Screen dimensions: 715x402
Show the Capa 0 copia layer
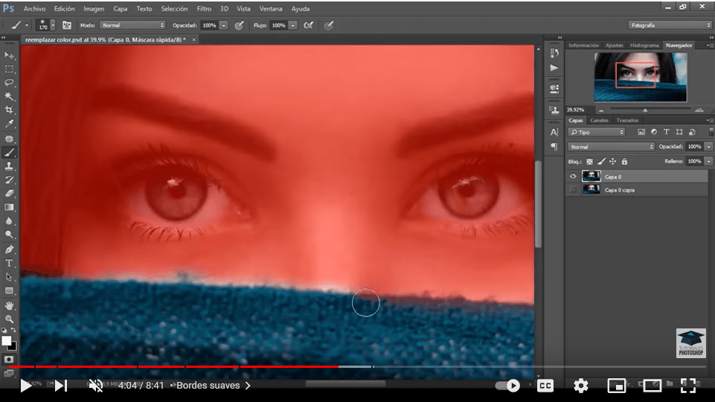(x=573, y=190)
